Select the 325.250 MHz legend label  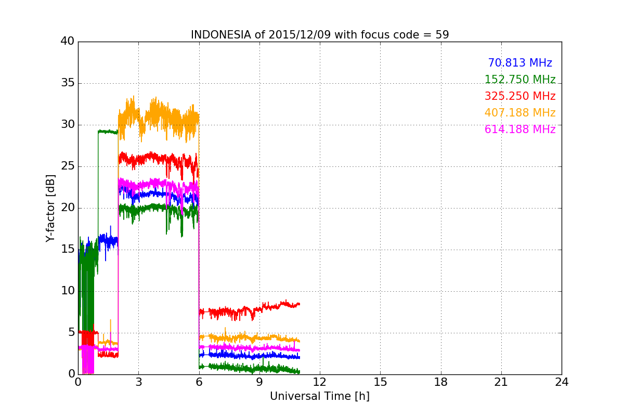click(x=520, y=96)
